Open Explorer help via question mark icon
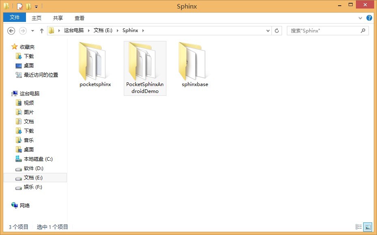The width and height of the screenshot is (377, 235). coord(369,18)
